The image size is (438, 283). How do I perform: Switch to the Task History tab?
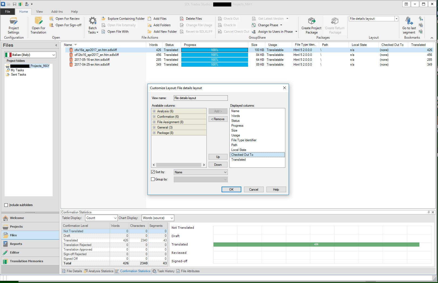[x=163, y=271]
